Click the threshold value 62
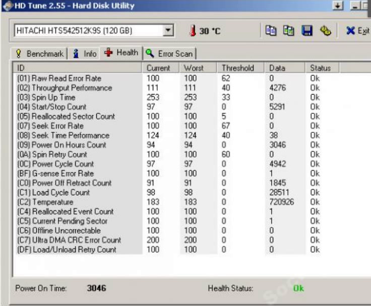 (226, 78)
